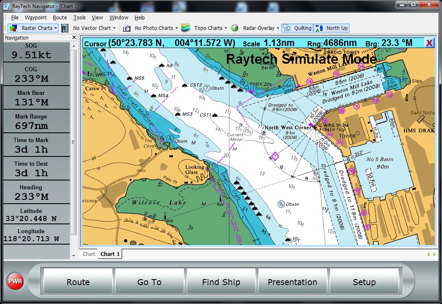Click the Rng:4686nm readout
Screen dimensions: 442x304
click(x=332, y=43)
